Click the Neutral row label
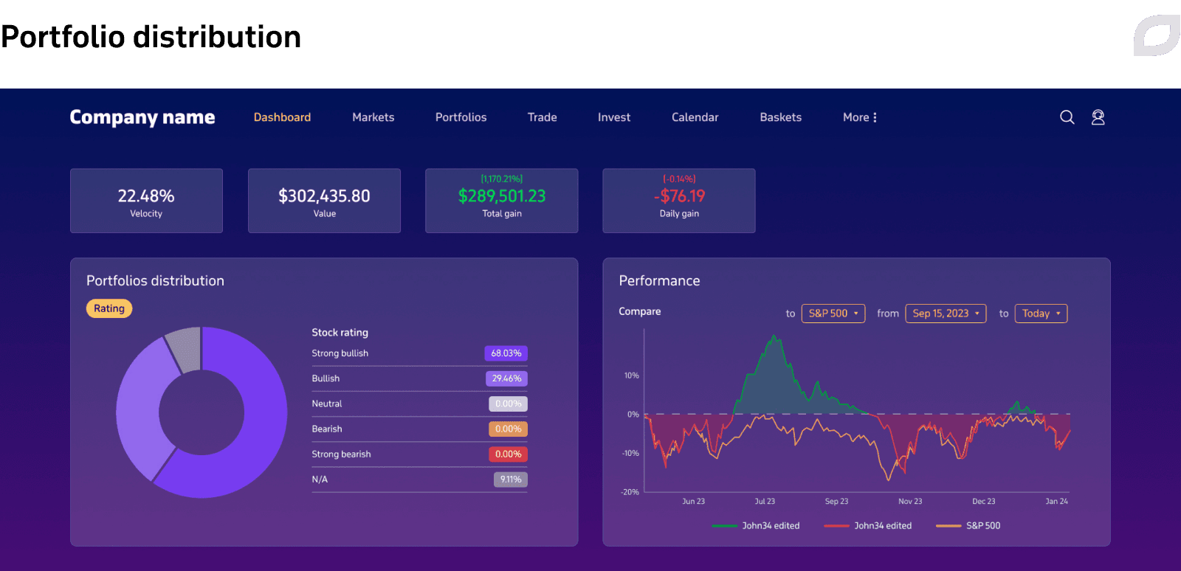This screenshot has width=1181, height=571. coord(327,404)
